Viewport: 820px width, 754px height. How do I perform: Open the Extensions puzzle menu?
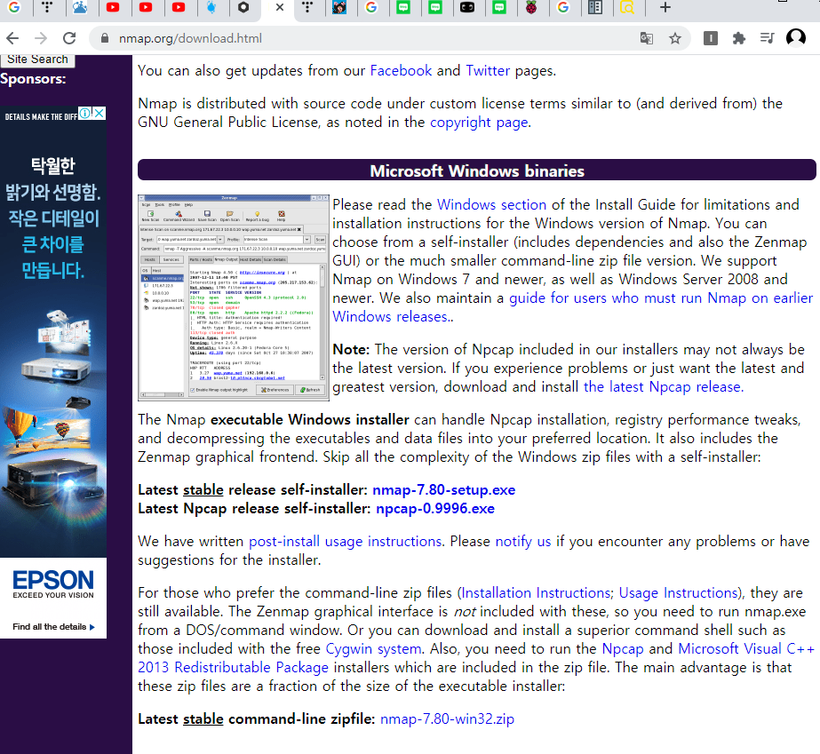[x=738, y=38]
